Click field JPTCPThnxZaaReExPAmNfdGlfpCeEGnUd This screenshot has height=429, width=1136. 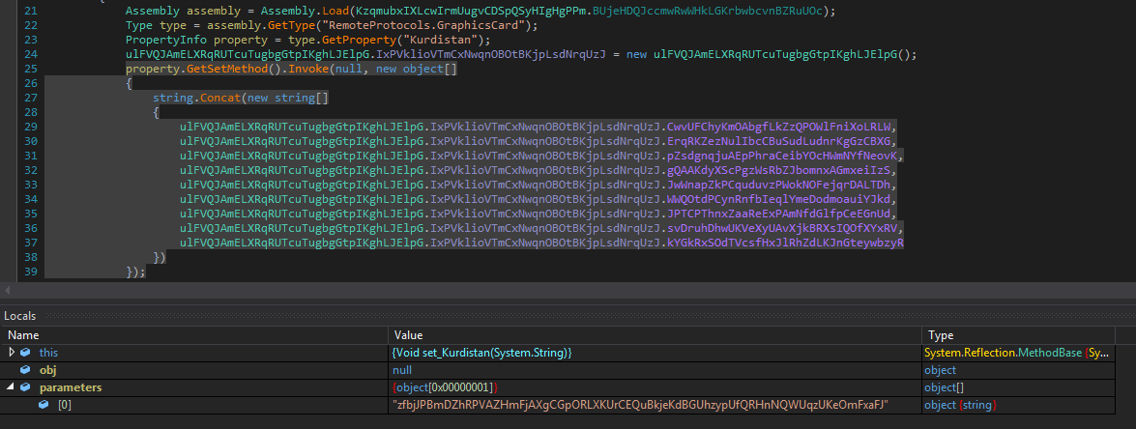click(779, 214)
